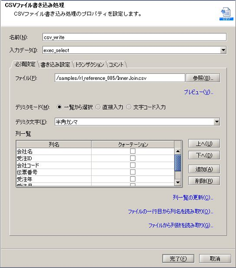
Task: Expand デリミタ文字 半角カンマ dropdown
Action: (x=217, y=122)
